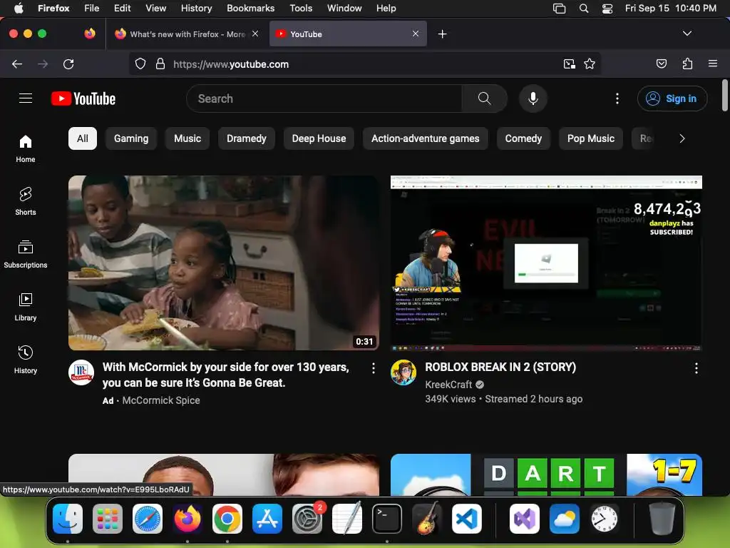The height and width of the screenshot is (548, 730).
Task: Open the YouTube hamburger guide menu
Action: pyautogui.click(x=26, y=98)
